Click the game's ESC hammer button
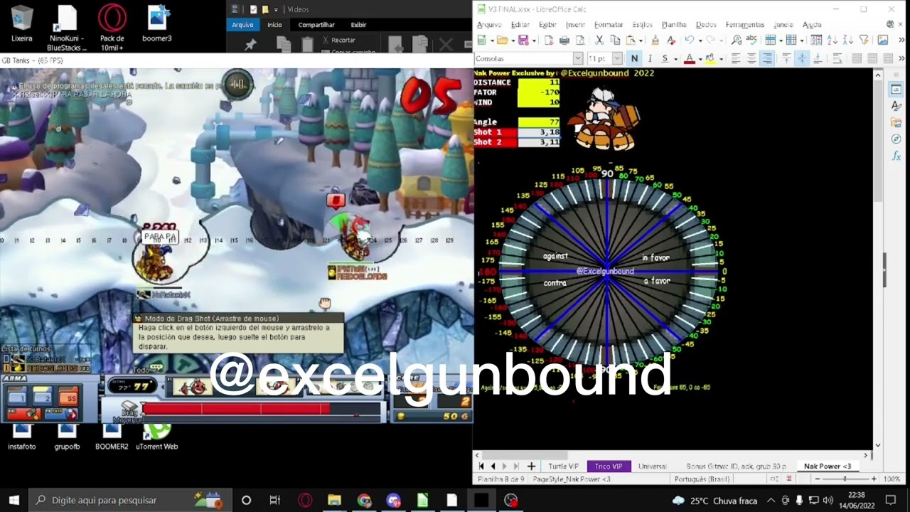 23,413
